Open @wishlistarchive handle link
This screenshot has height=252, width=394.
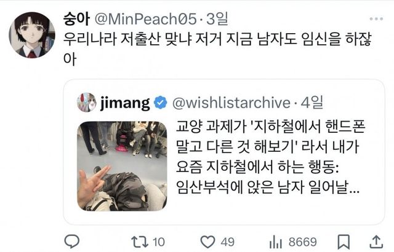[231, 103]
